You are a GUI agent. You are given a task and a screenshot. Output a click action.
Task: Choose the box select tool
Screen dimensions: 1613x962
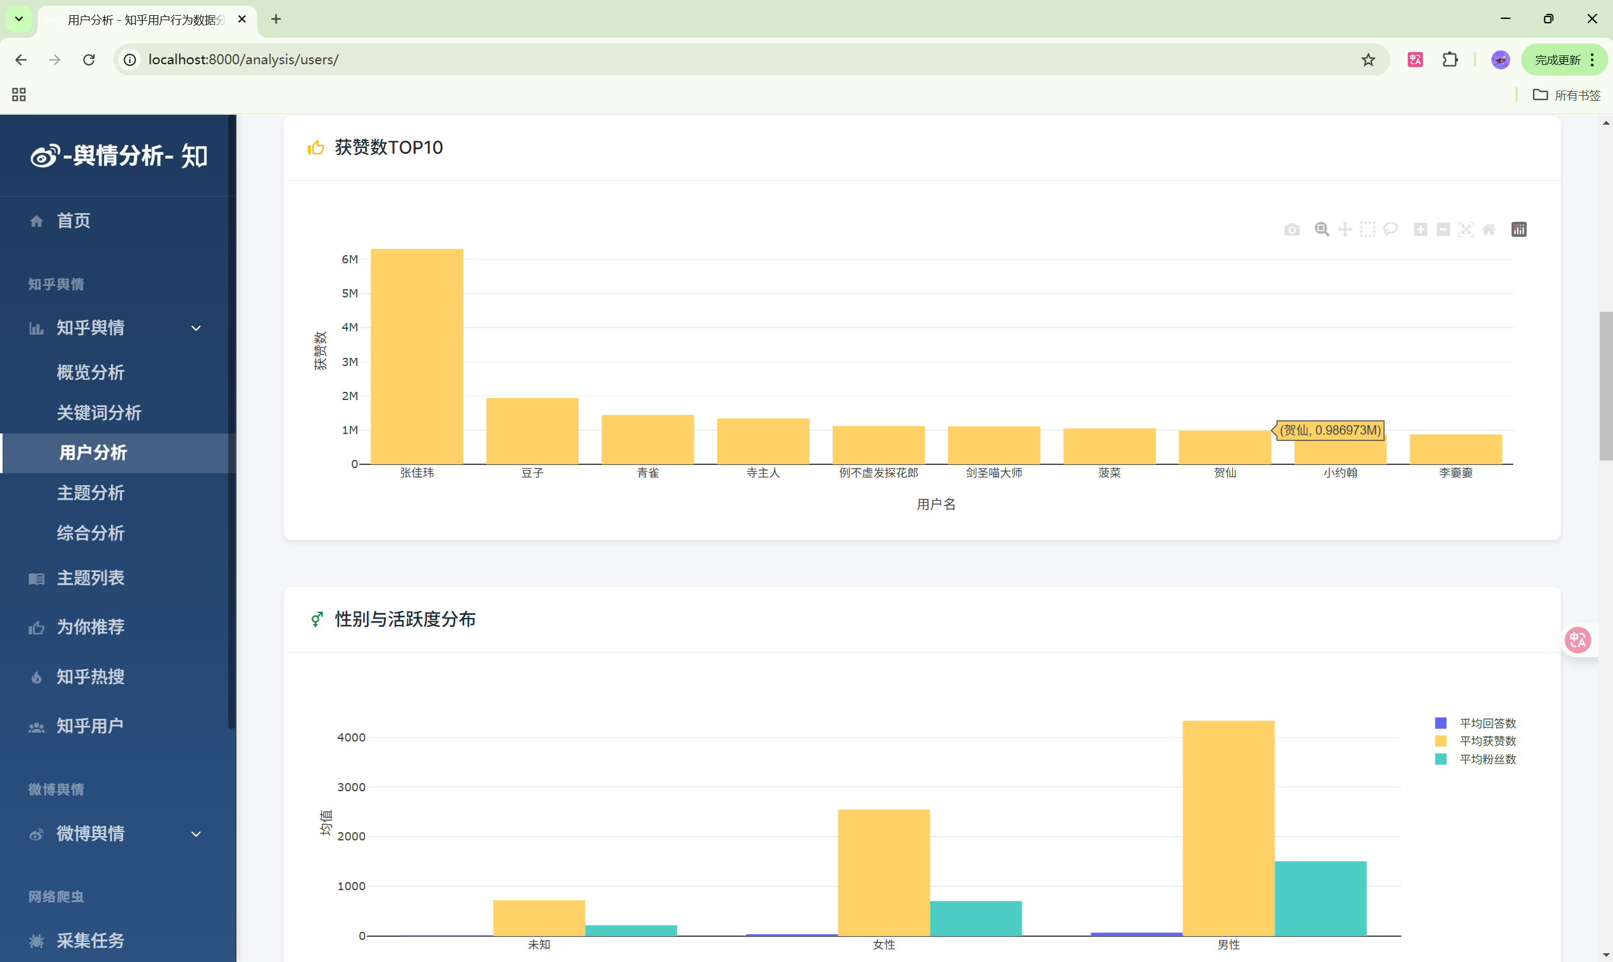(1367, 229)
